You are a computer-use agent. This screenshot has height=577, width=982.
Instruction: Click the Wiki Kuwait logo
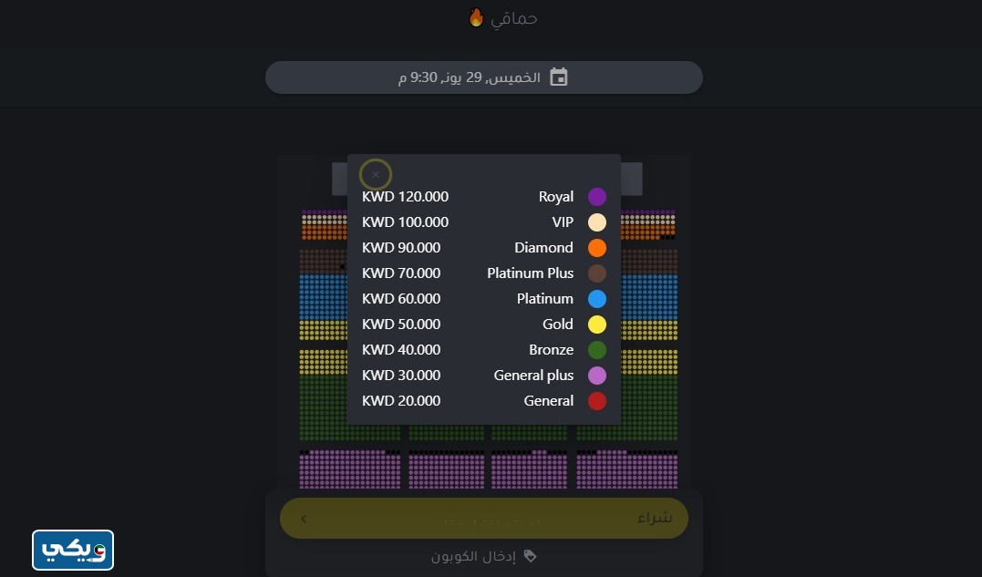coord(73,550)
